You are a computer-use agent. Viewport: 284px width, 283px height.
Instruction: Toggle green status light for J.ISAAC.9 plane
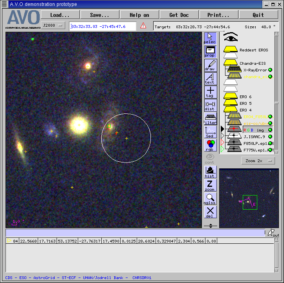pos(270,137)
